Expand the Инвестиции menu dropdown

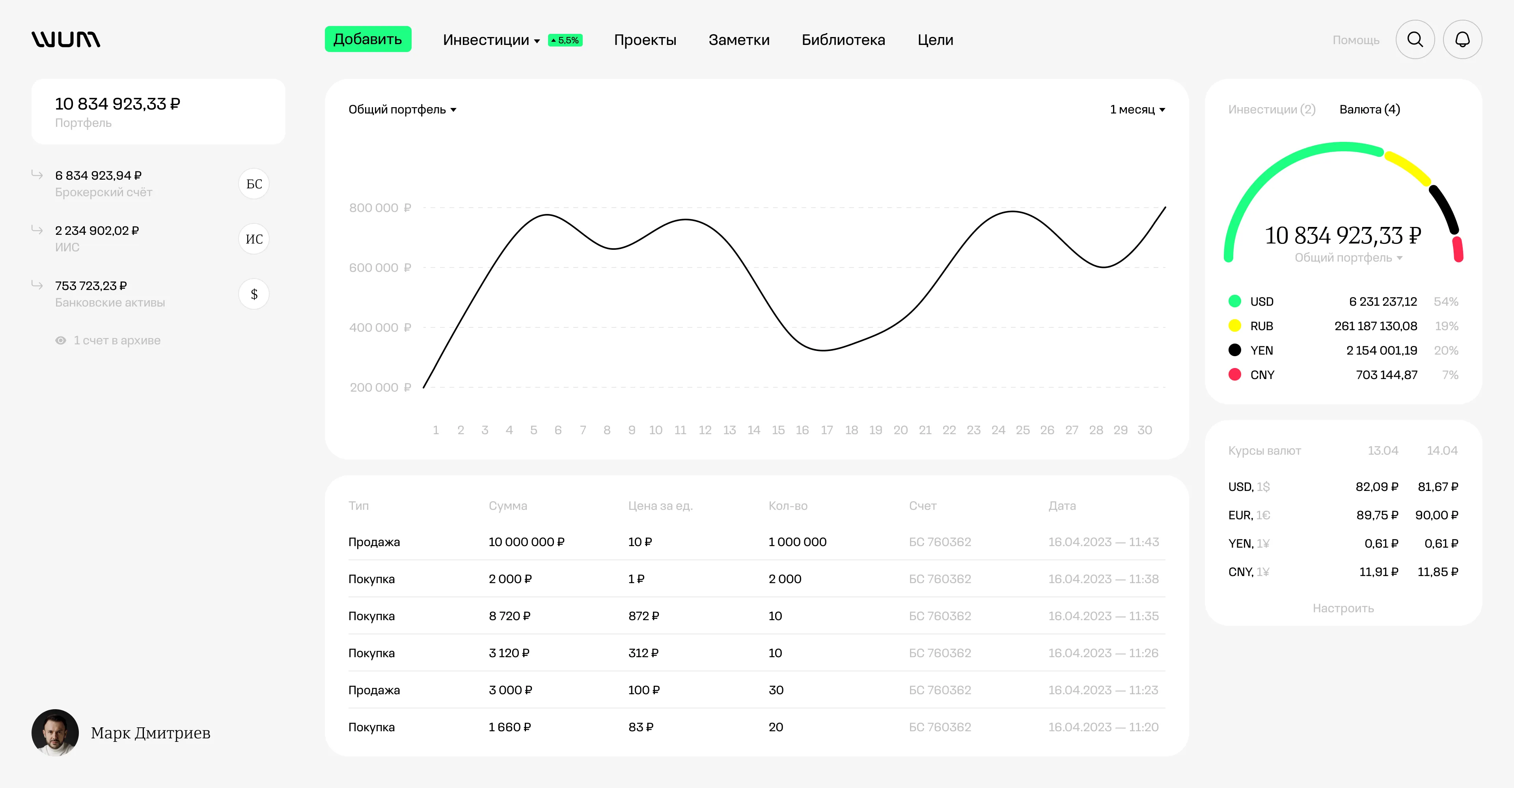(491, 40)
